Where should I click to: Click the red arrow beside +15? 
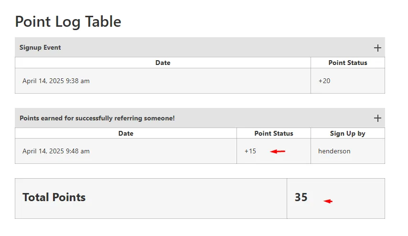278,151
